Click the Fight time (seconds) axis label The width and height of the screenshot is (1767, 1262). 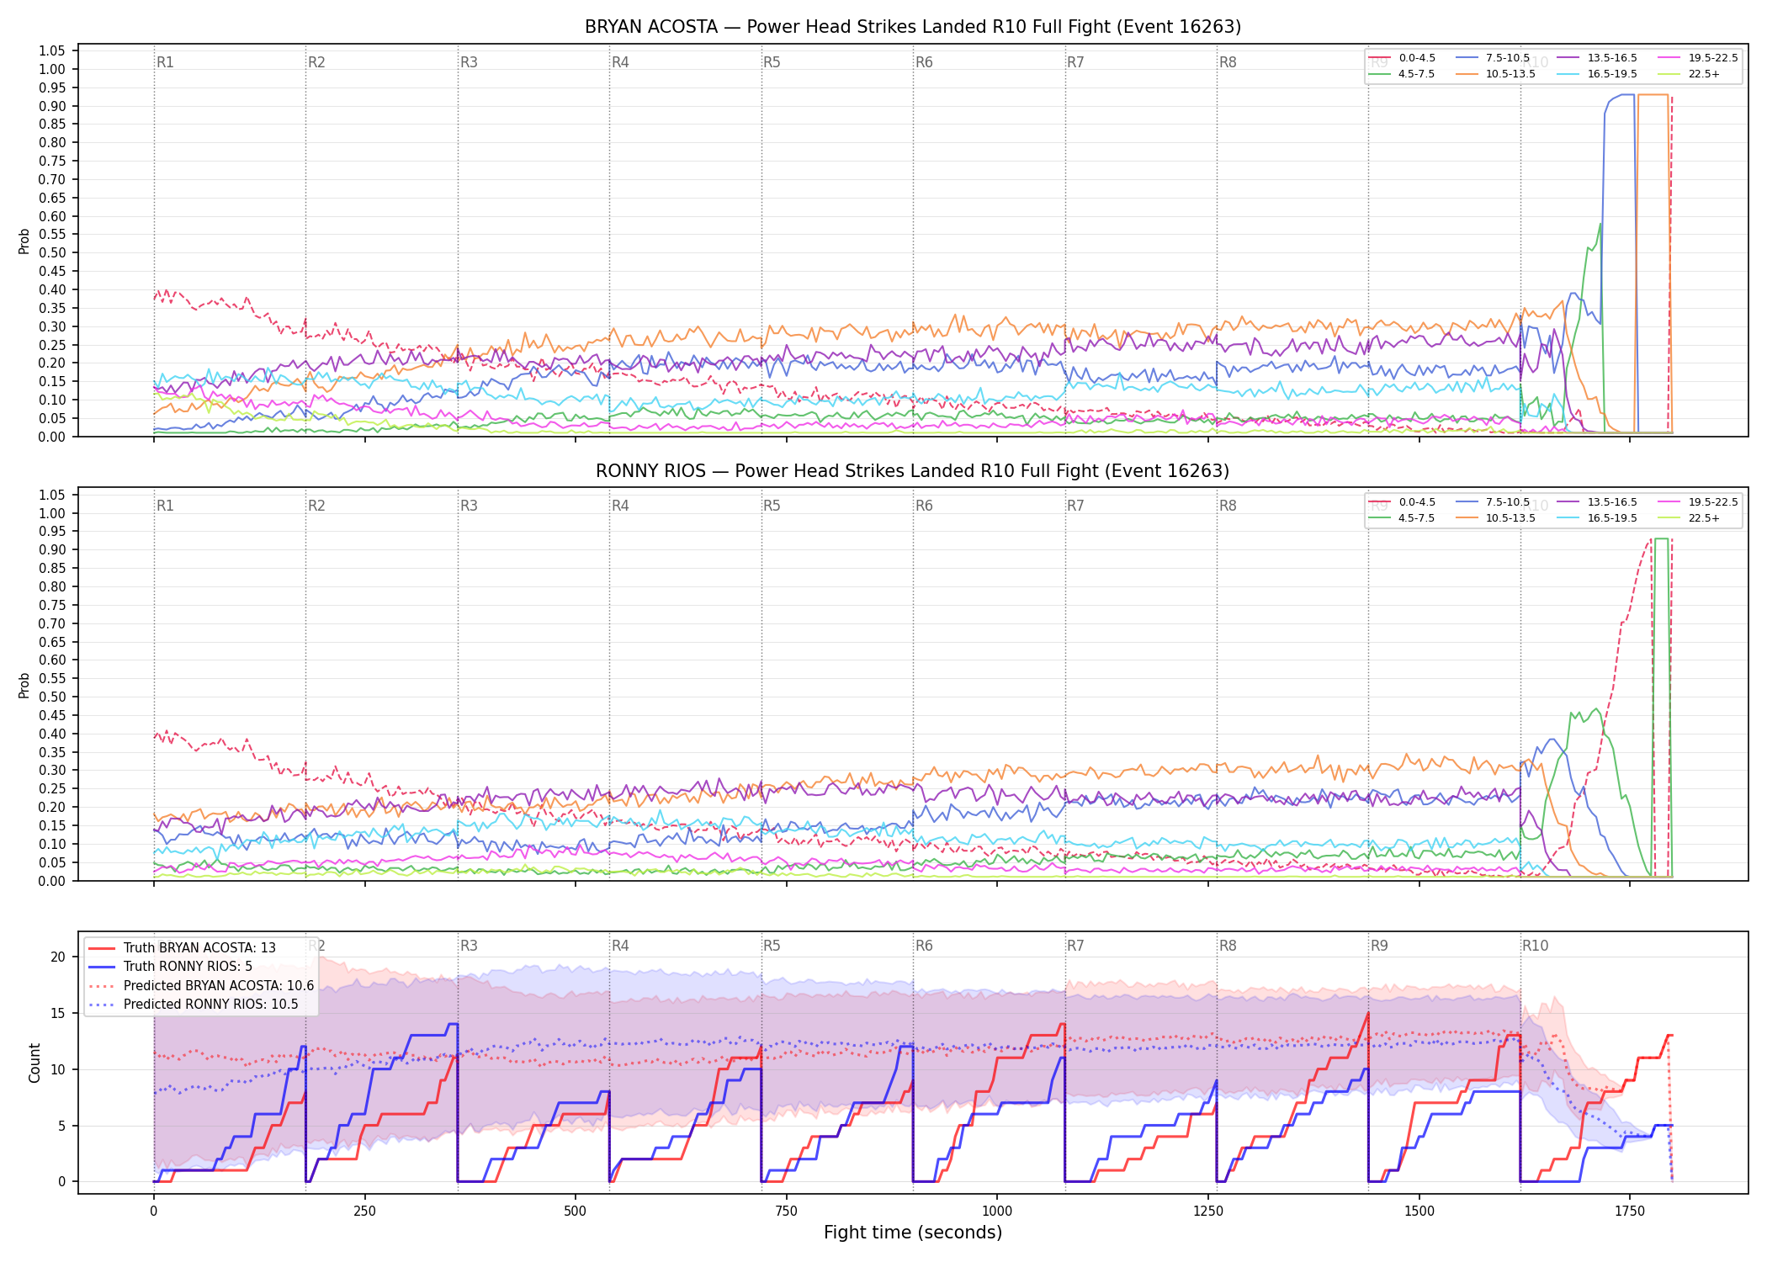tap(913, 1233)
